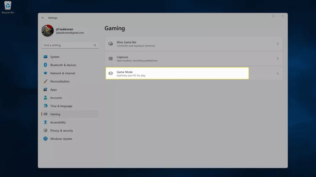Open Bluetooth & devices category
Image resolution: width=316 pixels, height=177 pixels.
(70, 65)
